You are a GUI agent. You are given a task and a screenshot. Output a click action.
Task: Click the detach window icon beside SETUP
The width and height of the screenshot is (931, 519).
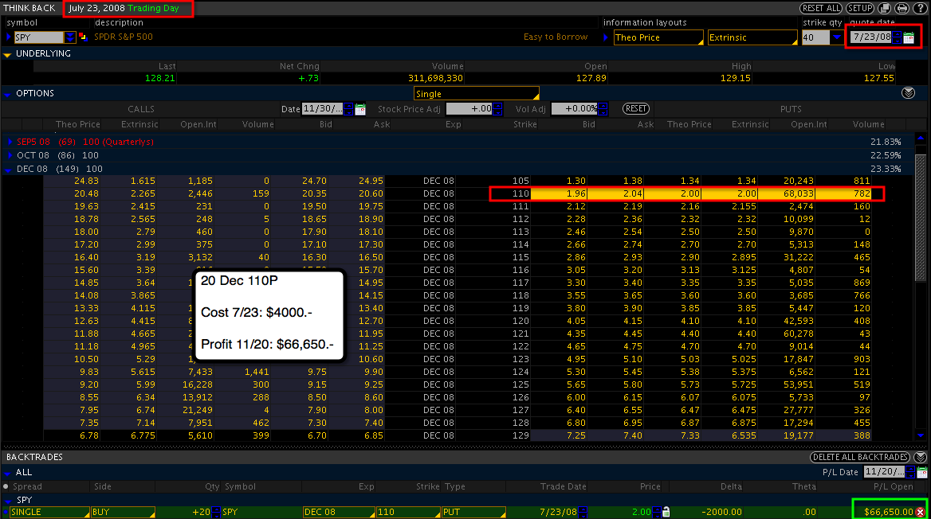(885, 8)
